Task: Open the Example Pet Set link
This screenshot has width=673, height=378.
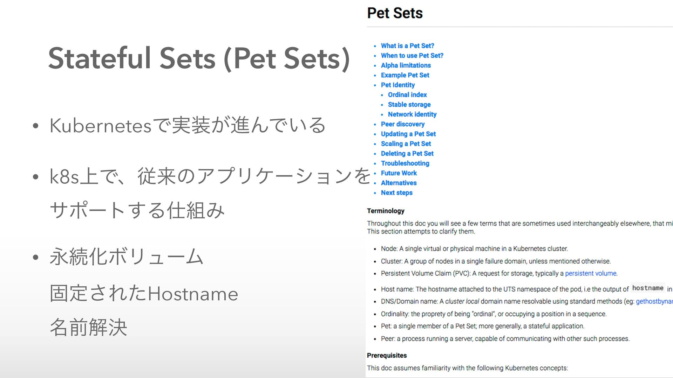Action: pos(405,75)
